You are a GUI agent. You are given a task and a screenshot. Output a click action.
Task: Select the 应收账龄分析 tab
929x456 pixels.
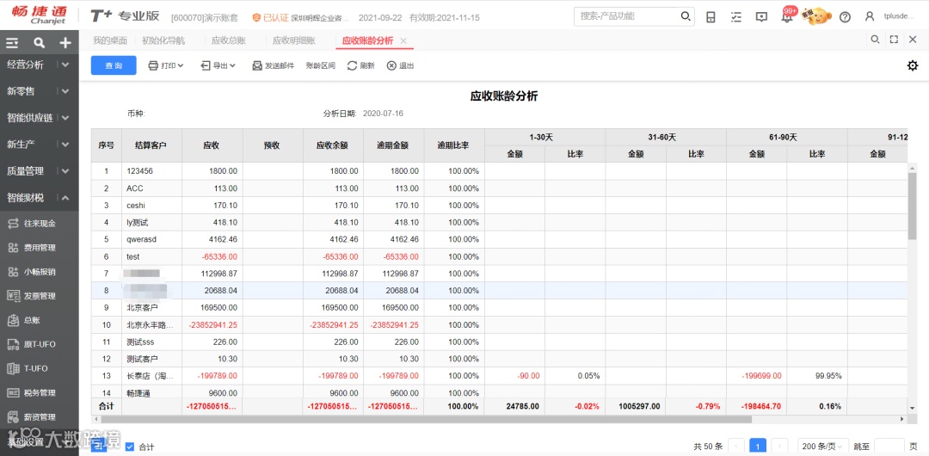coord(367,41)
